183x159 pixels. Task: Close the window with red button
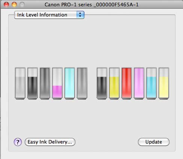click(6, 5)
